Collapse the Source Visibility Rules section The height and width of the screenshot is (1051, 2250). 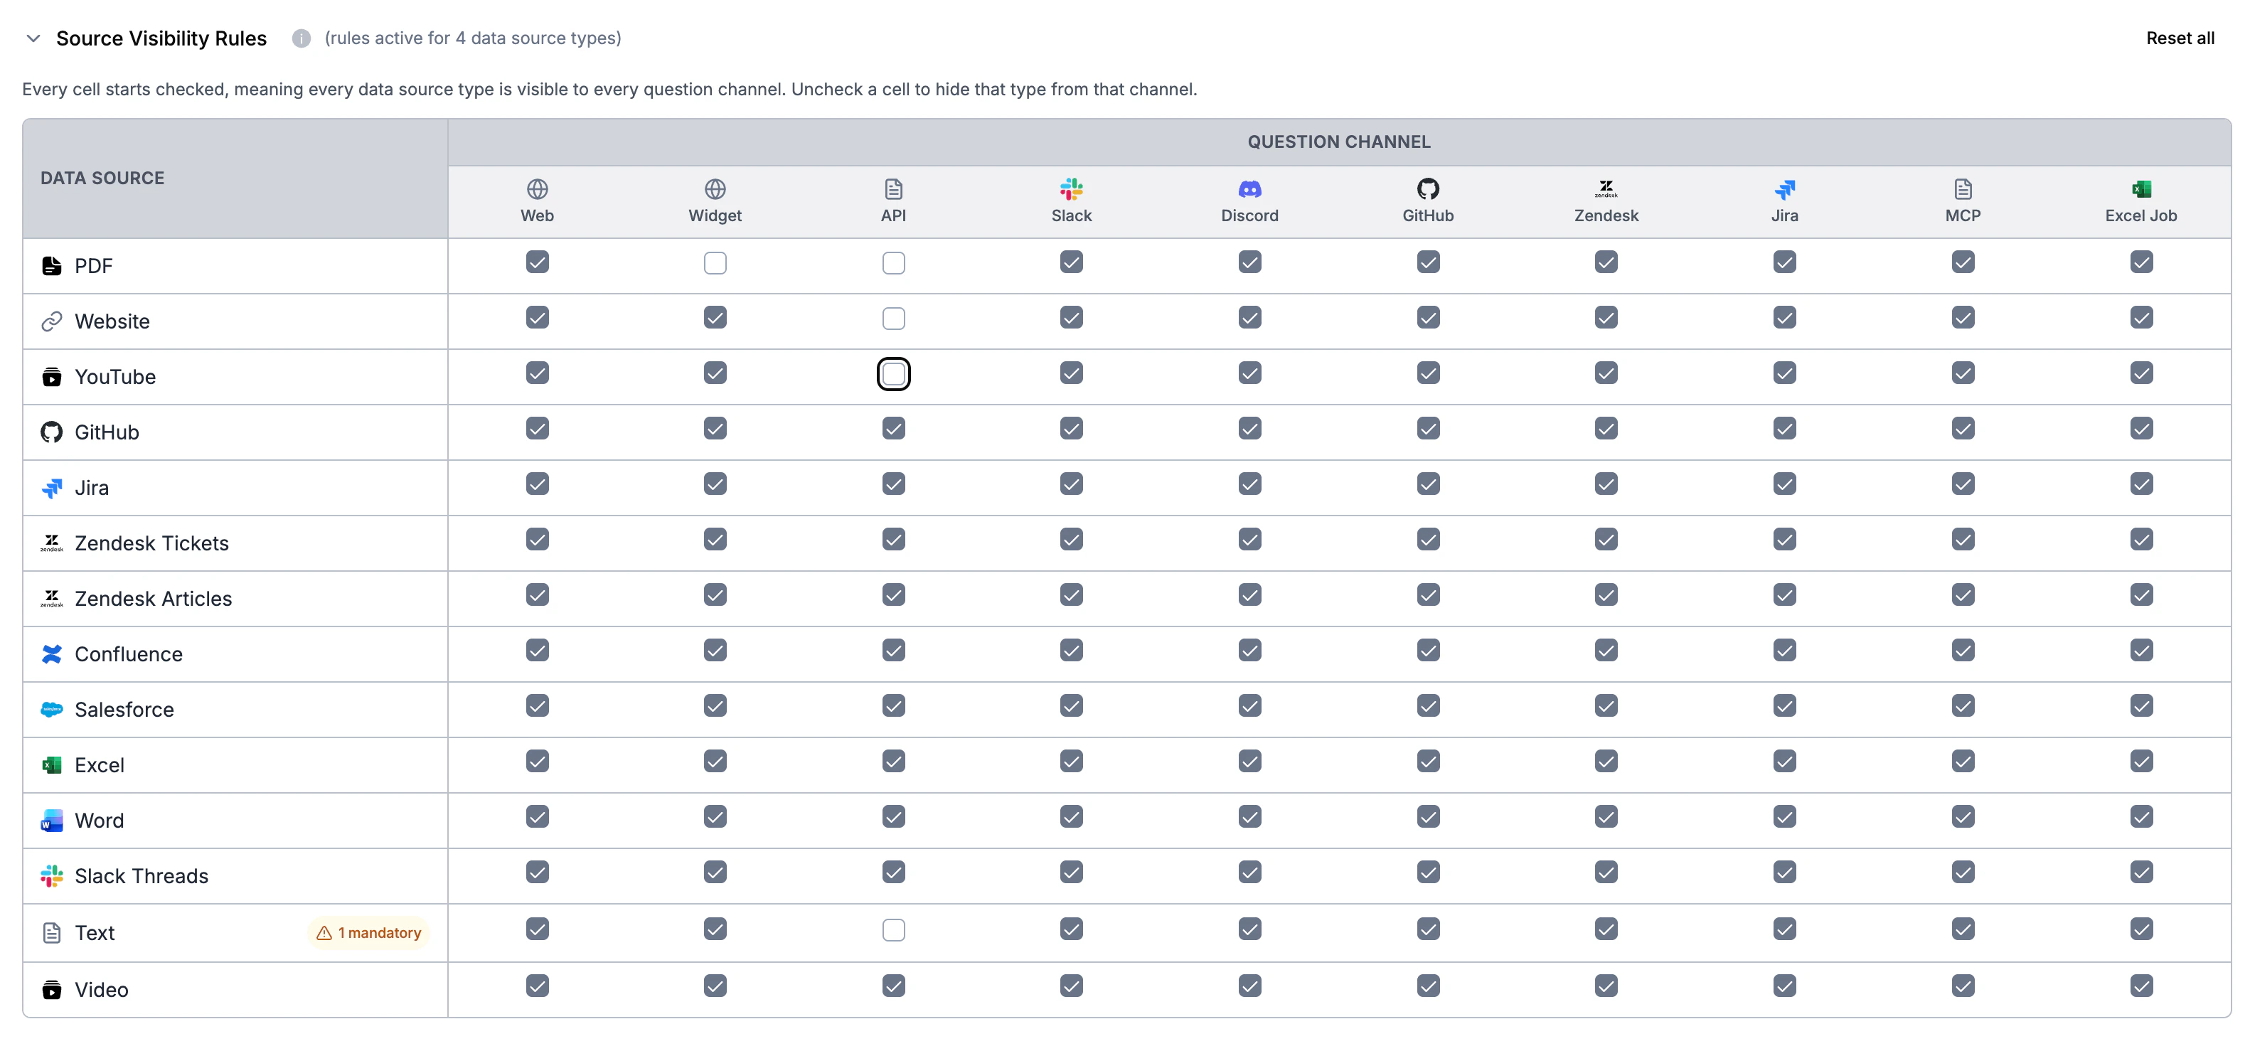(33, 38)
